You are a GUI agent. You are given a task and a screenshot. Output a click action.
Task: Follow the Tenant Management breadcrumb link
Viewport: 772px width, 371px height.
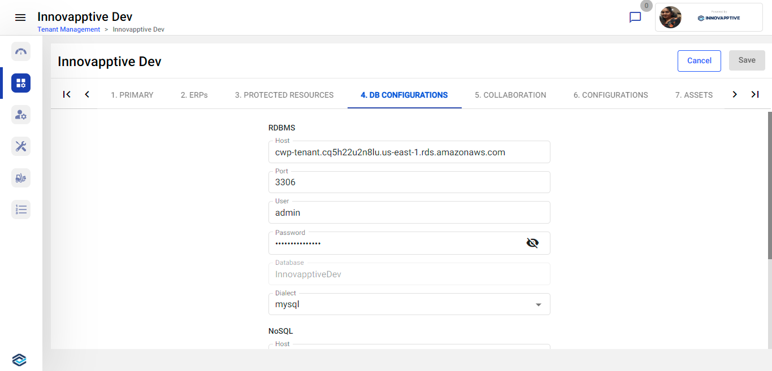click(69, 29)
